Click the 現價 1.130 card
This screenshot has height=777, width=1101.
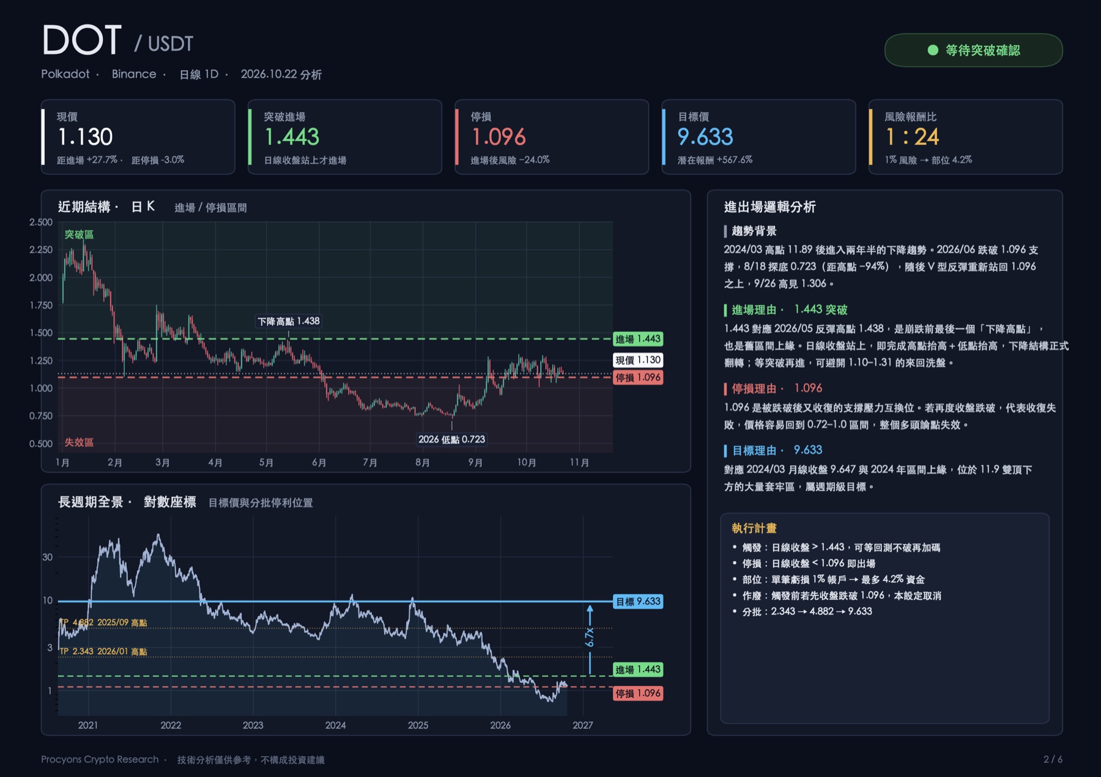(x=138, y=137)
